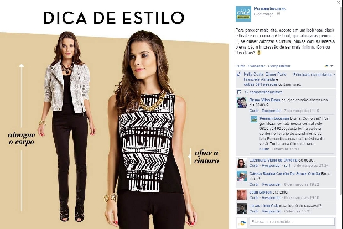The height and width of the screenshot is (229, 343).
Task: Click the comments panel vertical scrollbar
Action: 340,101
